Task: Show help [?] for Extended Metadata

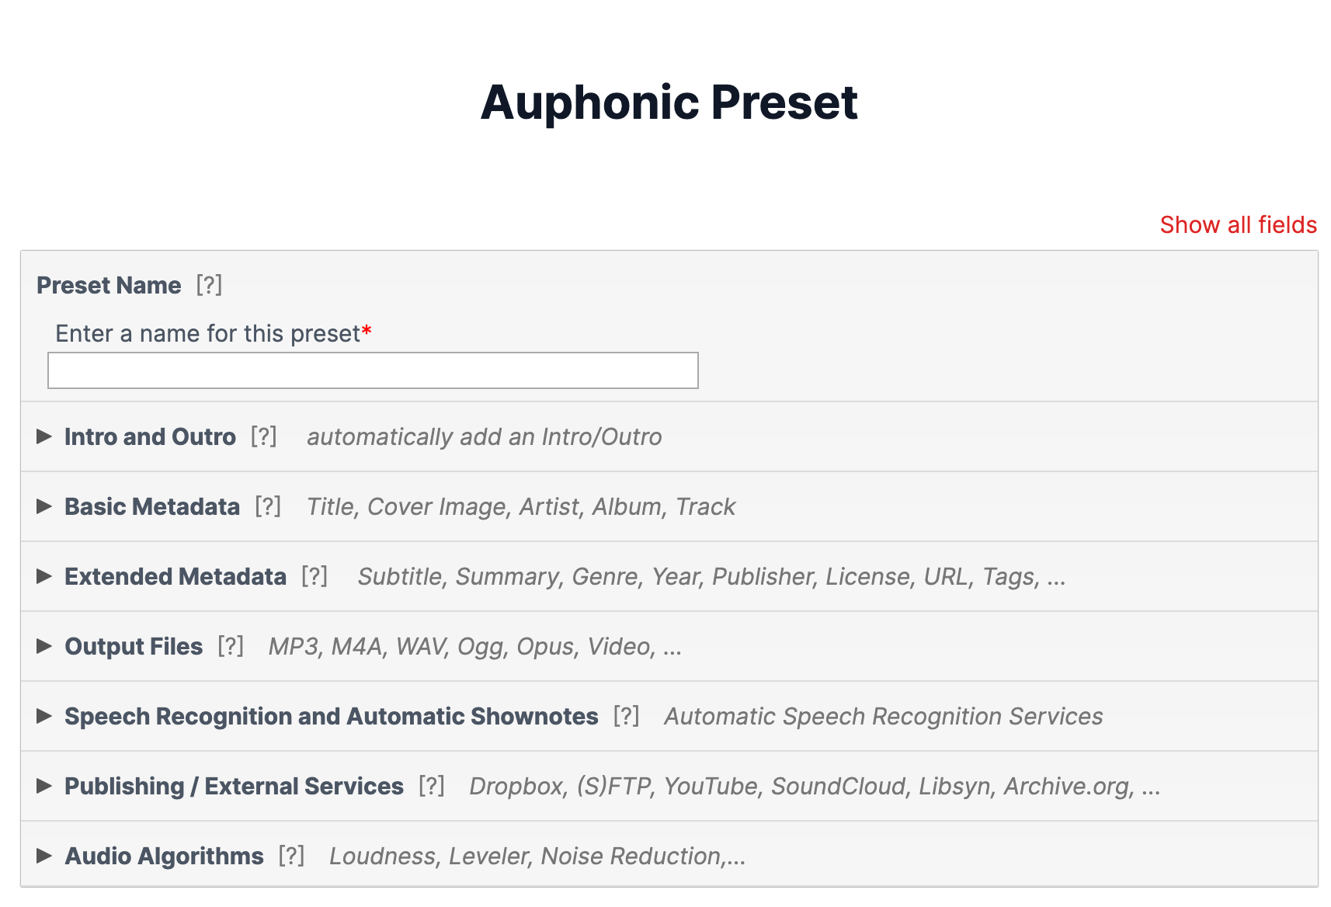Action: pyautogui.click(x=315, y=576)
